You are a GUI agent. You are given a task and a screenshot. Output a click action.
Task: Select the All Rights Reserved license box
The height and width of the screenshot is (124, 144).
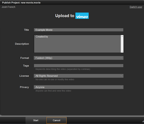tap(79, 76)
